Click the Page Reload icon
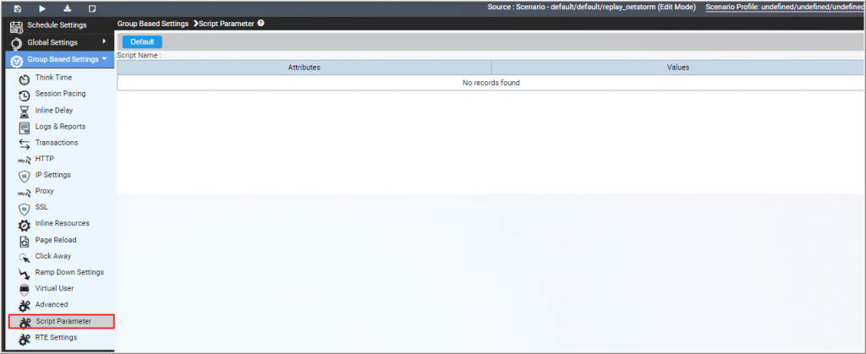Viewport: 866px width, 354px height. [24, 242]
